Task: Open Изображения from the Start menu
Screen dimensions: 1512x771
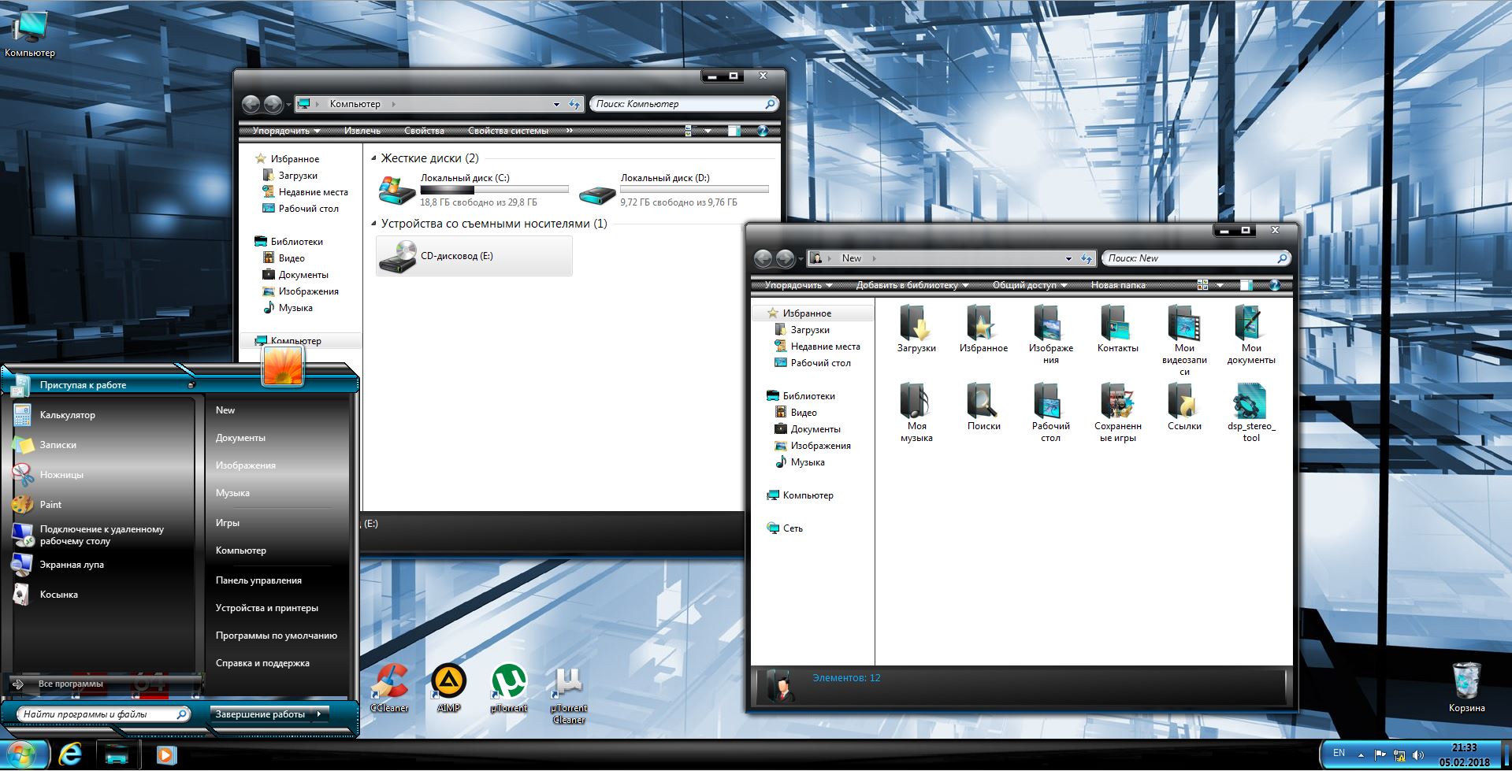Action: click(246, 465)
